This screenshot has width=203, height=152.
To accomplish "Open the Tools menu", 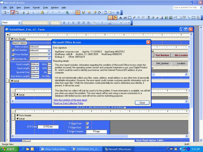I will [x=45, y=8].
